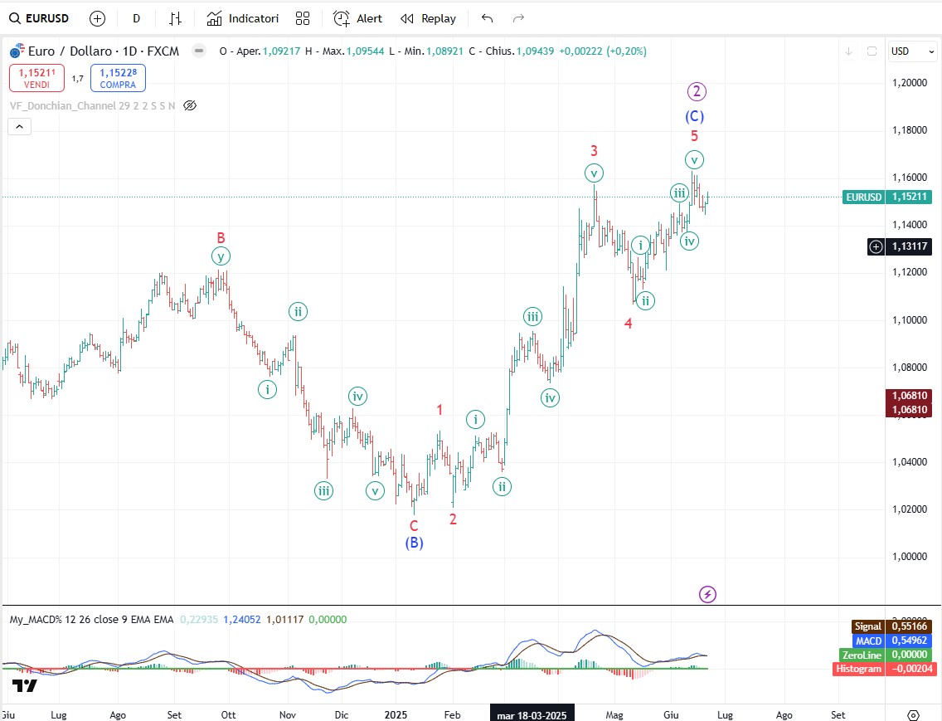The width and height of the screenshot is (942, 721).
Task: Select the blue (C) wave label
Action: point(695,116)
